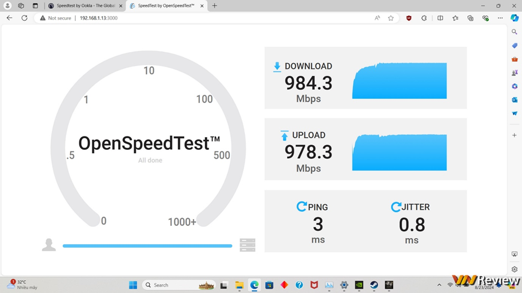Click the user silhouette icon
This screenshot has height=293, width=522.
49,245
